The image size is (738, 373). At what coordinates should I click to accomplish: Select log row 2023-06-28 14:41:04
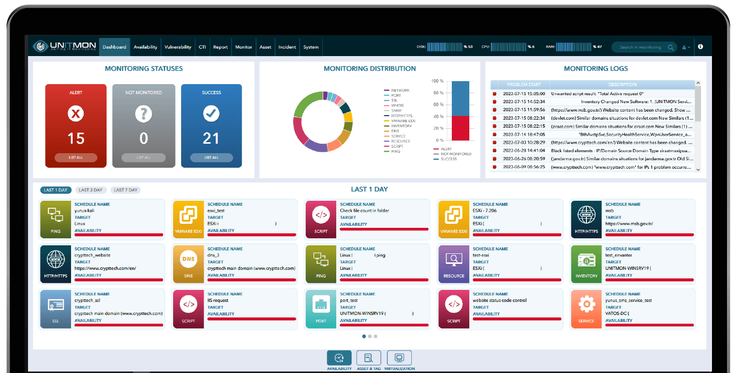point(593,150)
